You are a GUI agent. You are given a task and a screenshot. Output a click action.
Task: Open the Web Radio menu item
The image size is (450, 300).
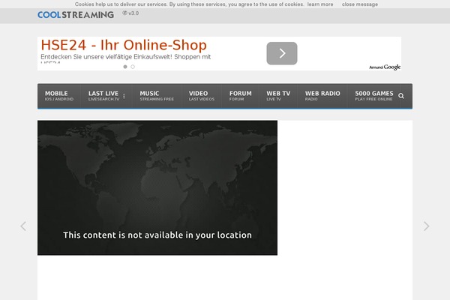(322, 96)
